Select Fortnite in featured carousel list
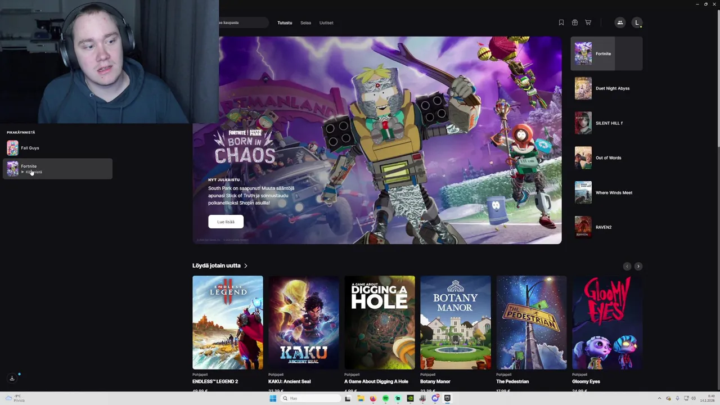 coord(606,53)
